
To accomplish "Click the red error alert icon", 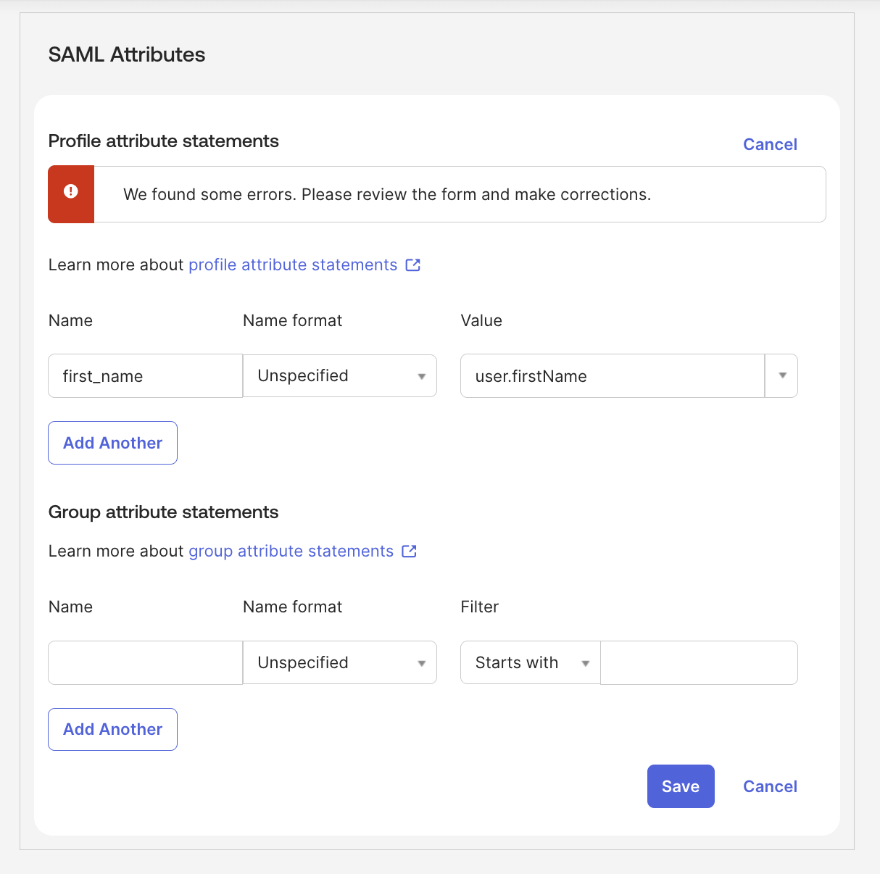I will click(70, 191).
